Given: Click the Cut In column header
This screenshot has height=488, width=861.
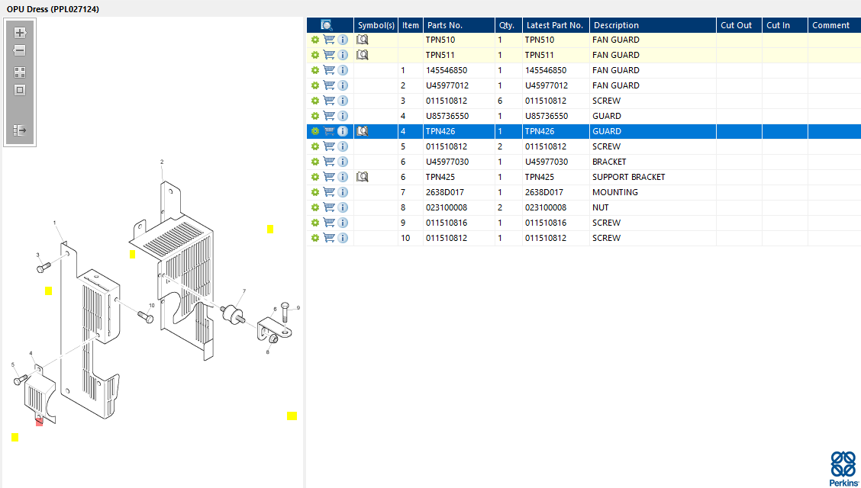Looking at the screenshot, I should click(x=785, y=25).
